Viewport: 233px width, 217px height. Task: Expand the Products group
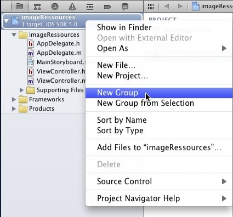click(x=14, y=108)
